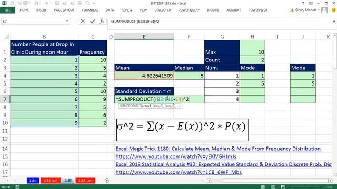The width and height of the screenshot is (337, 189).
Task: Select the 1185 sheet tab
Action: tap(68, 181)
